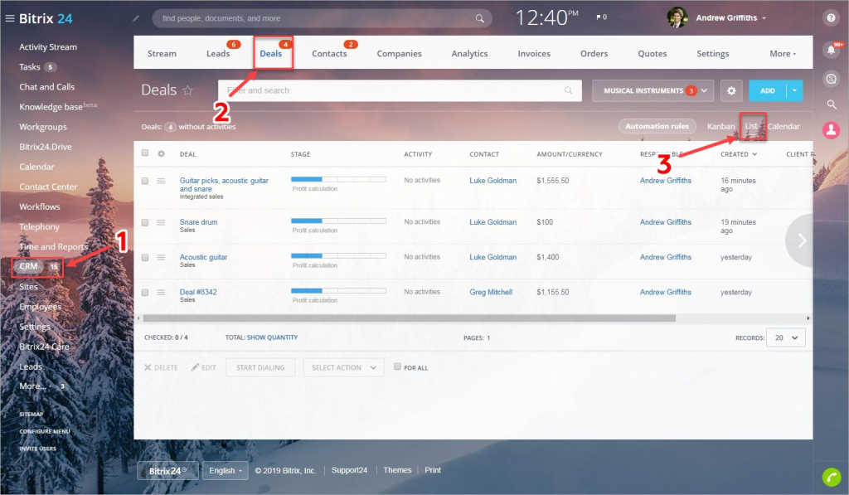Screen dimensions: 849x495
Task: Expand the More item in left sidebar
Action: click(32, 386)
